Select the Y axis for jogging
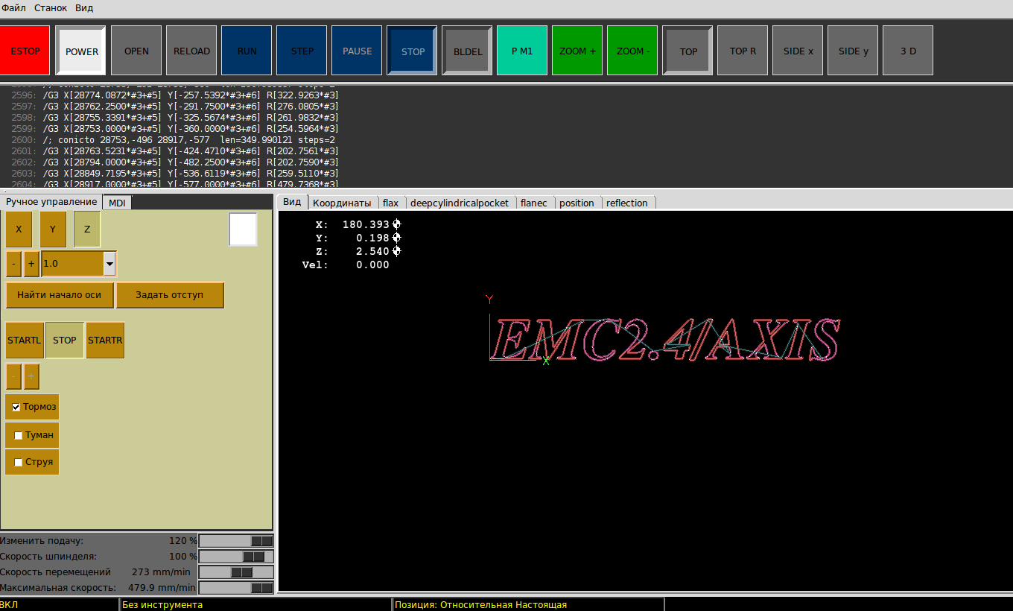1013x611 pixels. pos(53,229)
